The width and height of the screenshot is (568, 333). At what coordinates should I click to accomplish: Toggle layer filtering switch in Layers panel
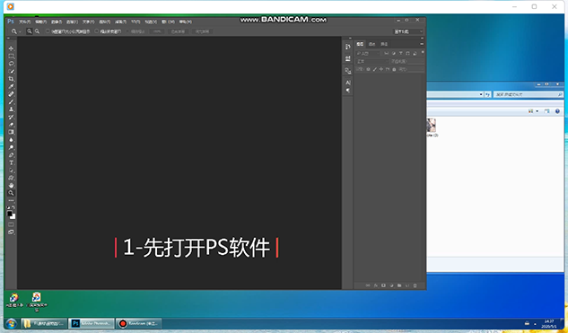(423, 53)
